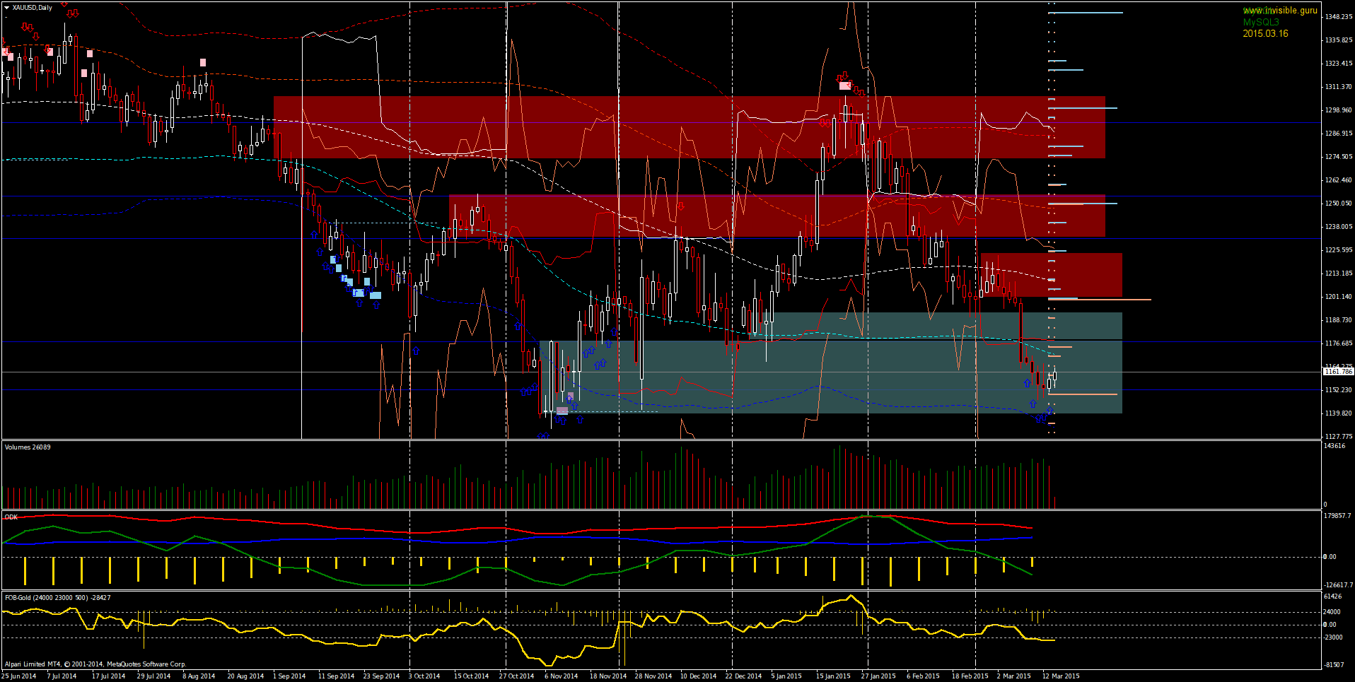Click the 29 Jul 2014 date label

point(153,676)
